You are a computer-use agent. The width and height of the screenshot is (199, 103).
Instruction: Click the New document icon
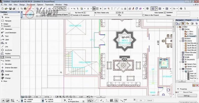2,9
